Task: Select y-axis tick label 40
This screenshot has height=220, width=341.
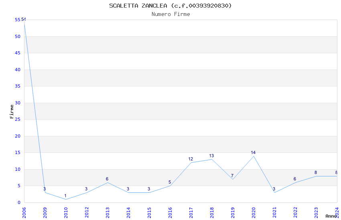Action: pyautogui.click(x=18, y=70)
